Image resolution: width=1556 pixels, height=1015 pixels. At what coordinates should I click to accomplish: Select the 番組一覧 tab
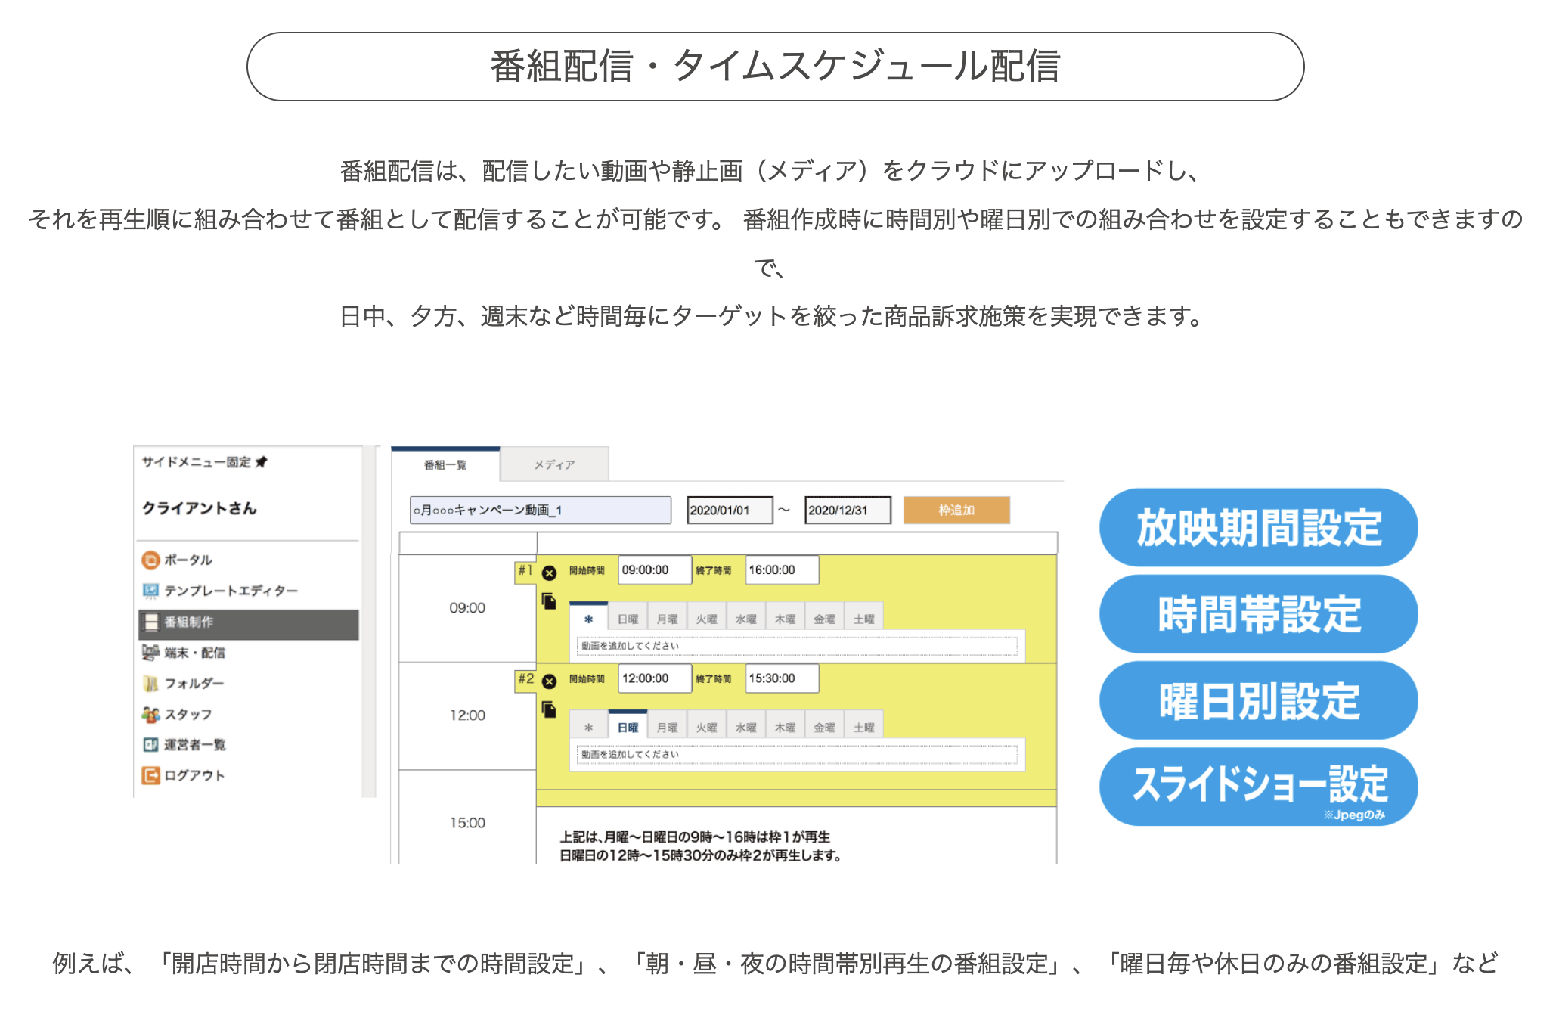point(445,464)
